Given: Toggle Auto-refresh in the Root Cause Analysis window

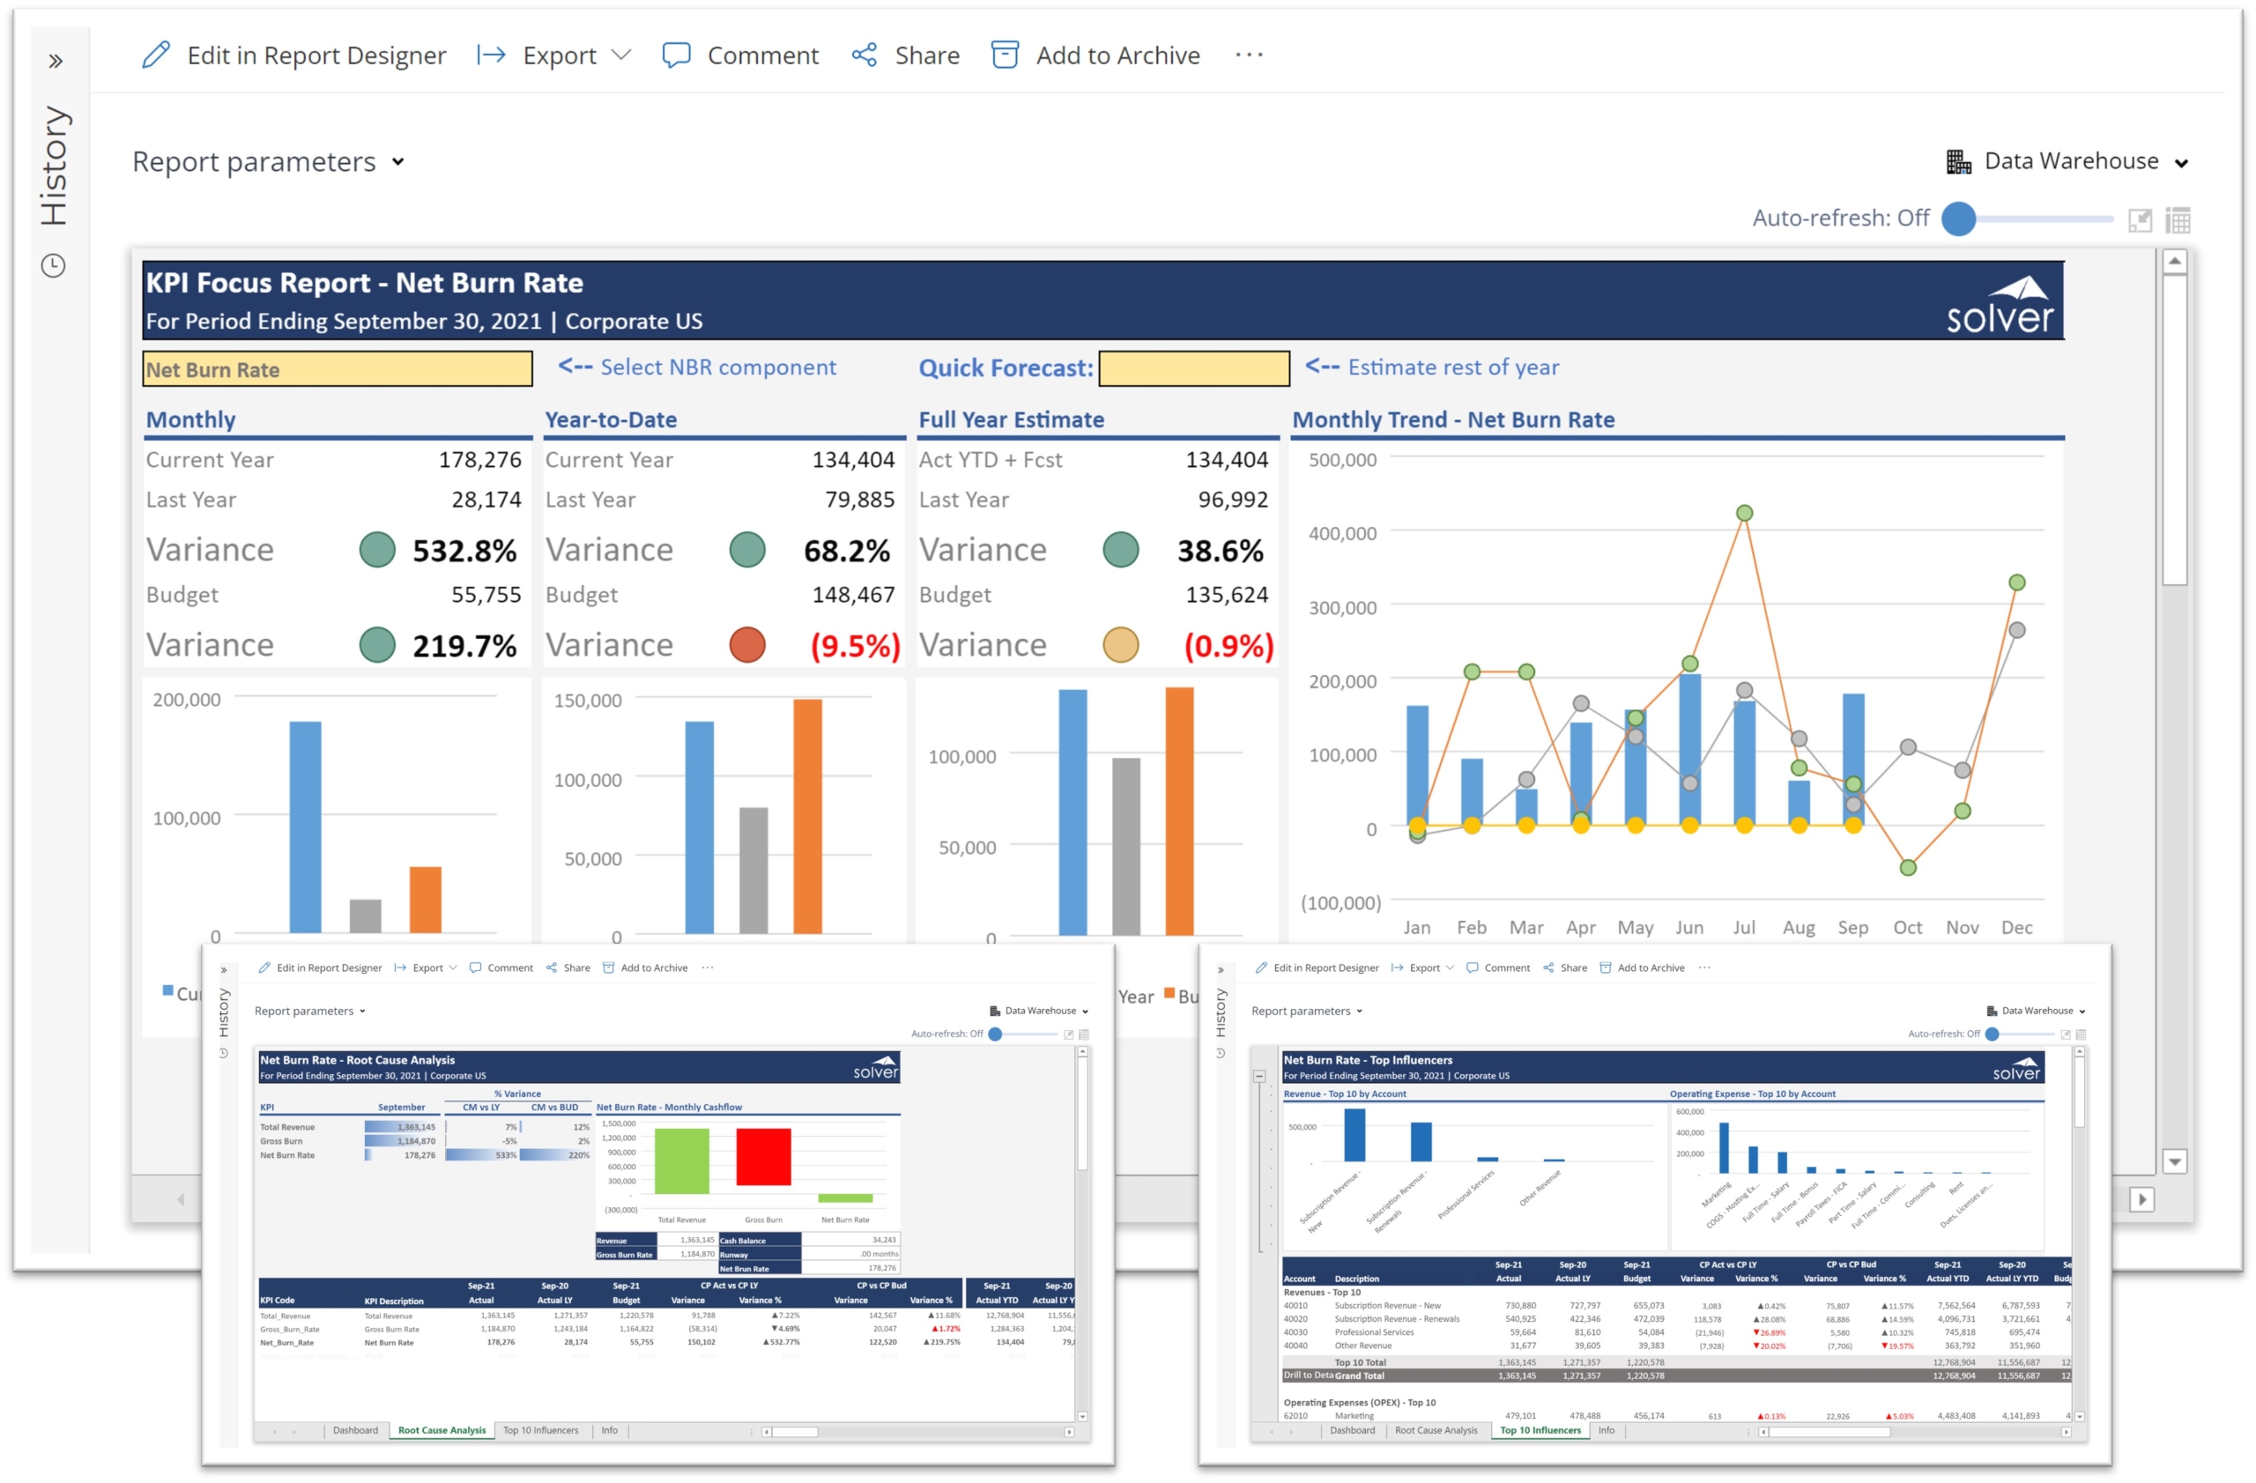Looking at the screenshot, I should tap(995, 1034).
